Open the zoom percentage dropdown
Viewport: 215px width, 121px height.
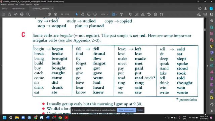click(x=107, y=14)
